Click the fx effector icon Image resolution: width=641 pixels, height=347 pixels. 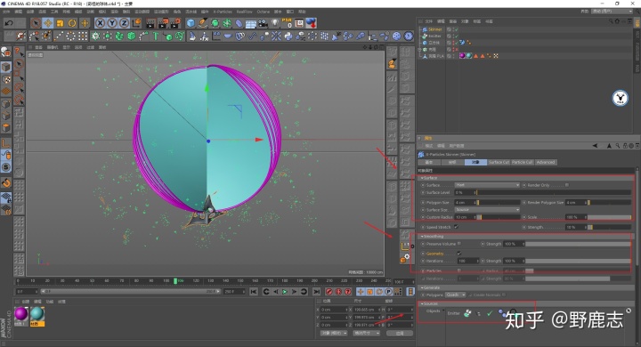click(204, 36)
